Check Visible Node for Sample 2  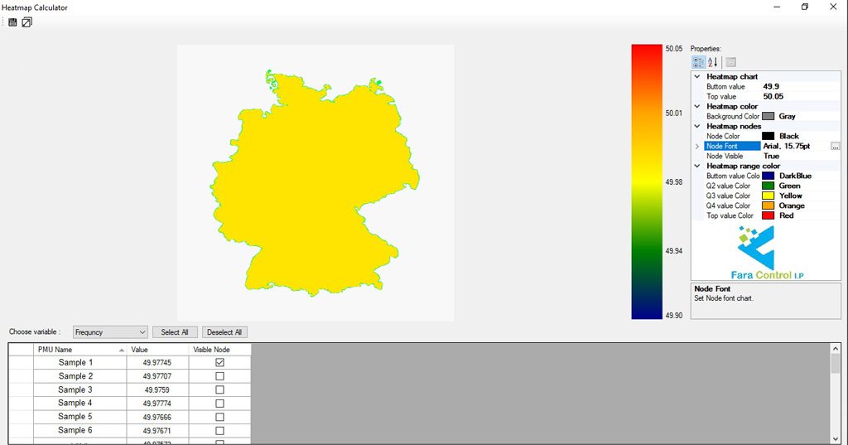pyautogui.click(x=219, y=376)
